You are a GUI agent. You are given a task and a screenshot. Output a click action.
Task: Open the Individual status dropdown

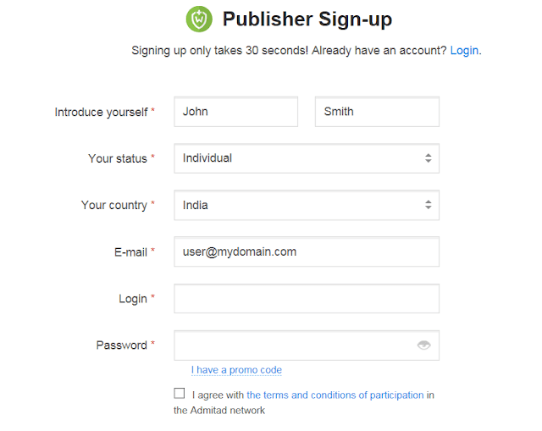307,158
